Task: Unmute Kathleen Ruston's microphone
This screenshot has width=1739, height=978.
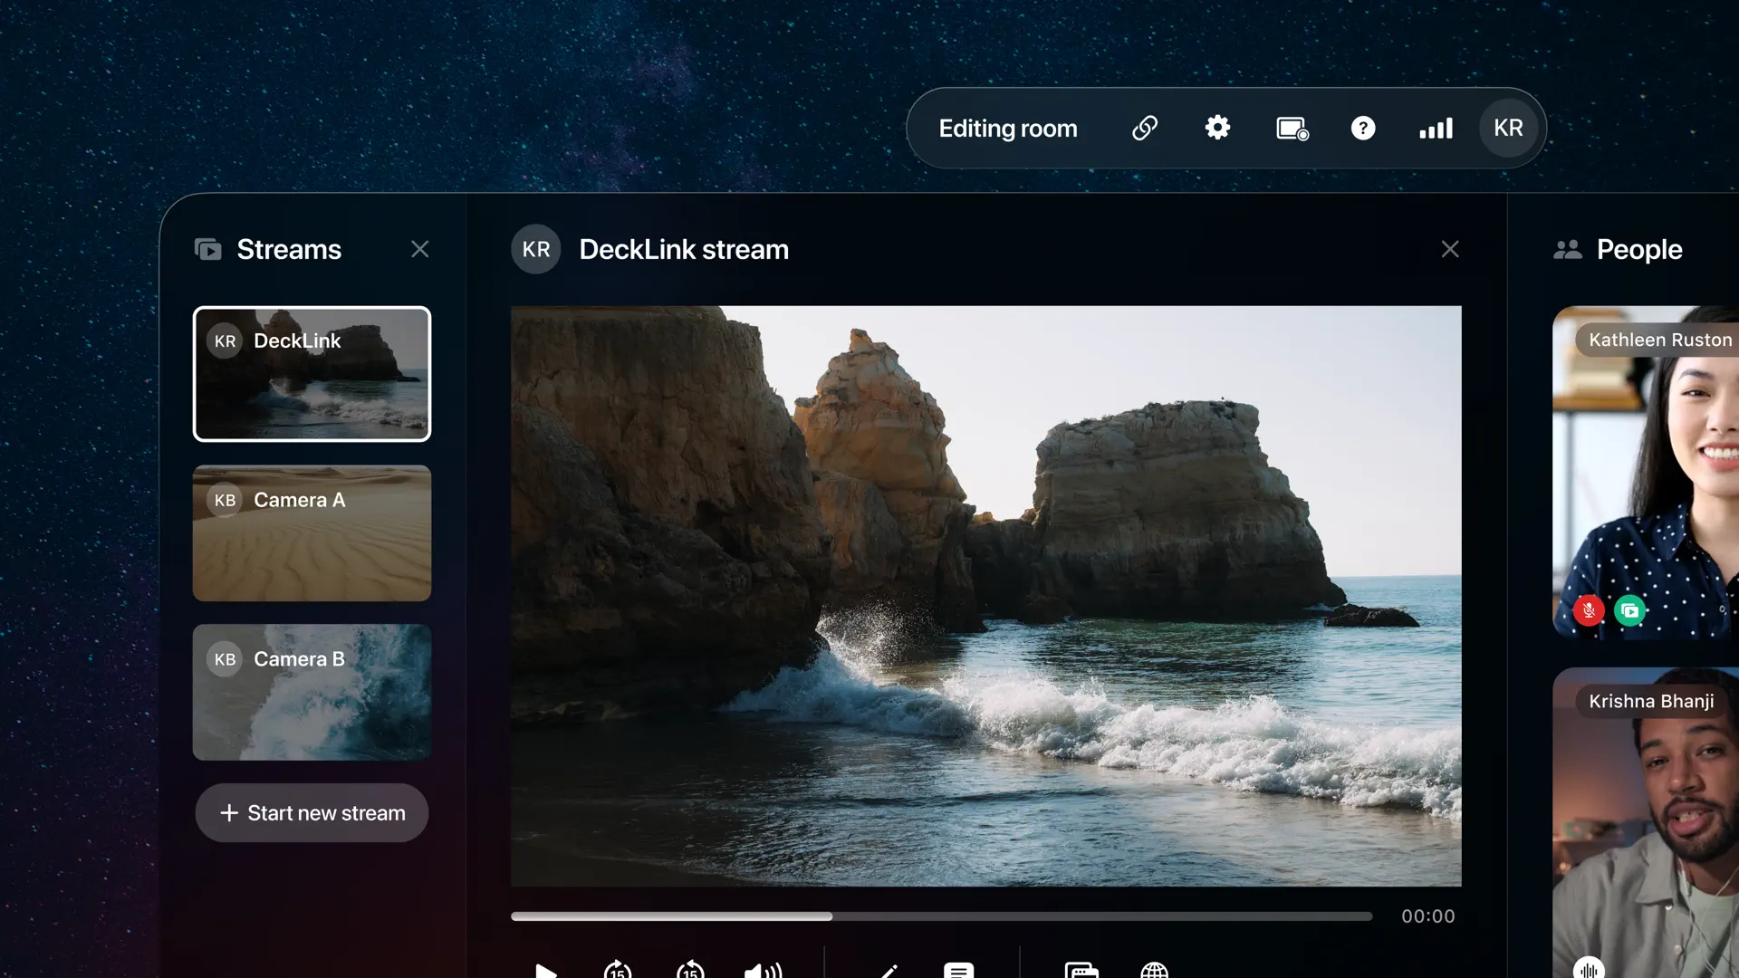Action: tap(1588, 610)
